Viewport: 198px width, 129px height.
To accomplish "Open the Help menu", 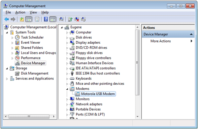I will (45, 13).
